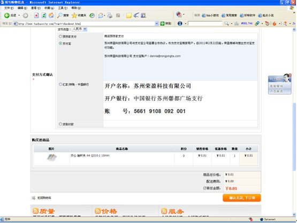Open the Back button history arrow
This screenshot has height=223, width=297.
pyautogui.click(x=19, y=16)
